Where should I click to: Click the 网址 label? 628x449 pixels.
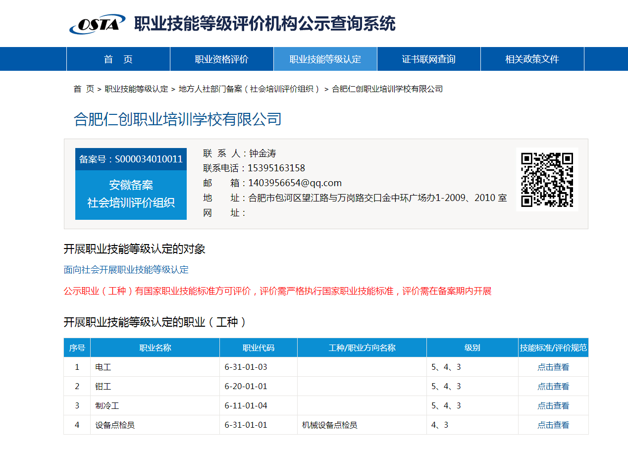[225, 213]
